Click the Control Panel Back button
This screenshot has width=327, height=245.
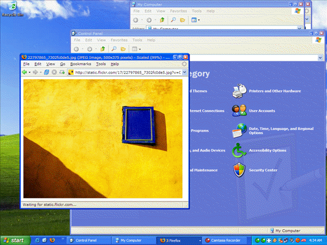pyautogui.click(x=76, y=49)
